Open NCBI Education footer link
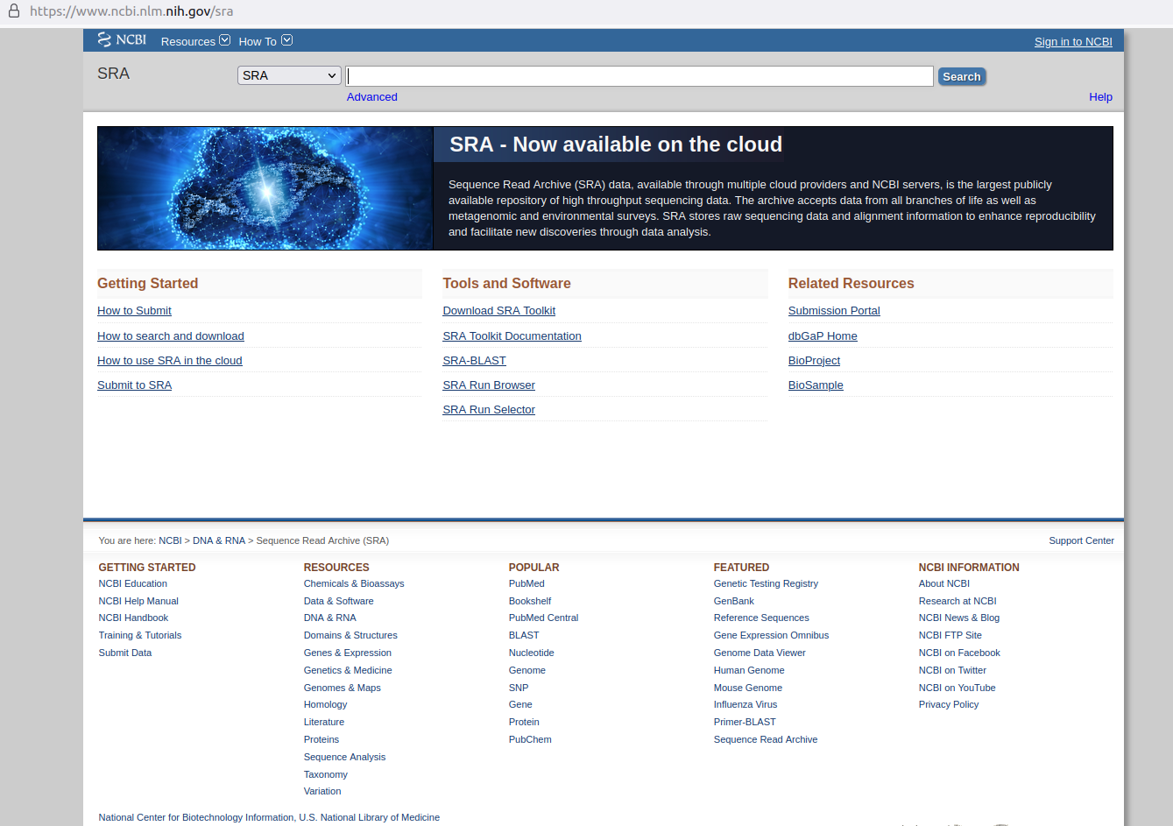1173x826 pixels. click(x=133, y=583)
